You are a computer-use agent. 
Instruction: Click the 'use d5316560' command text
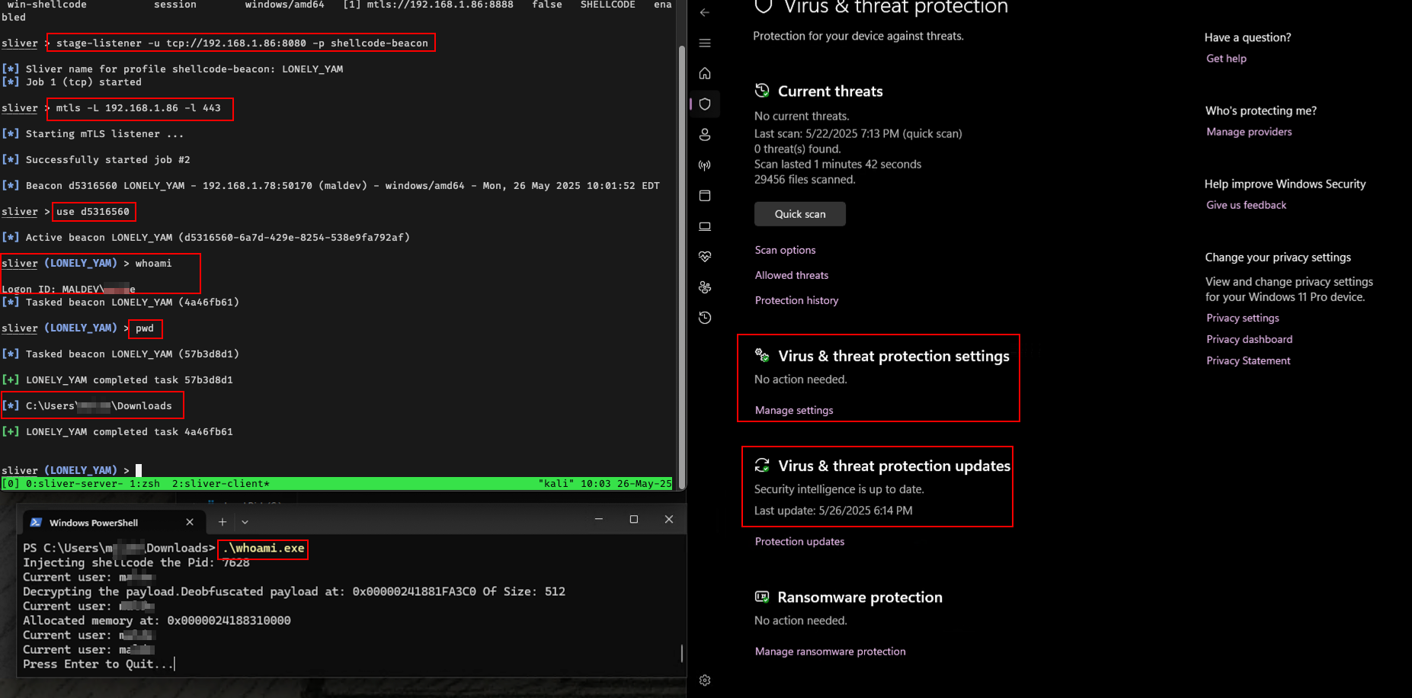point(93,212)
